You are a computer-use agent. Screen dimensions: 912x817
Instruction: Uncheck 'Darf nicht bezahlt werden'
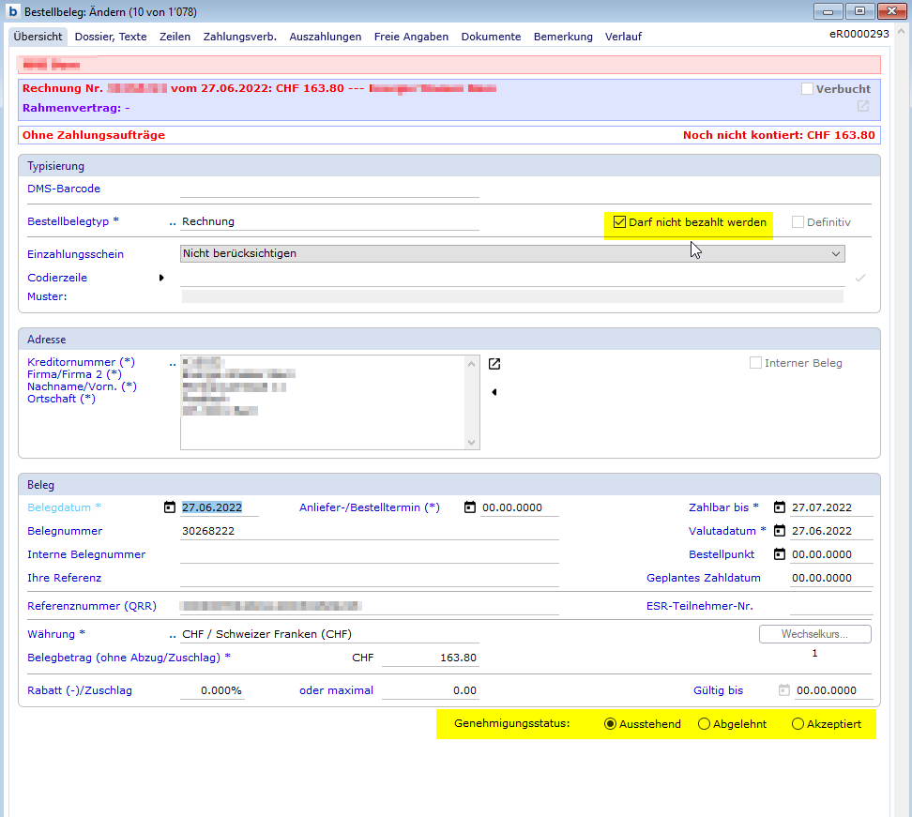click(619, 222)
